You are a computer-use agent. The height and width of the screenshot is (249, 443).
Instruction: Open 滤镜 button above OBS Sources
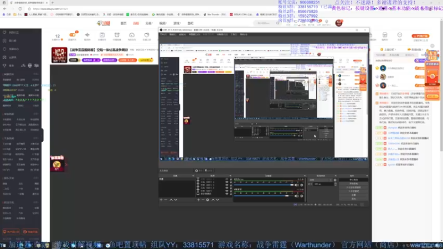pyautogui.click(x=209, y=170)
